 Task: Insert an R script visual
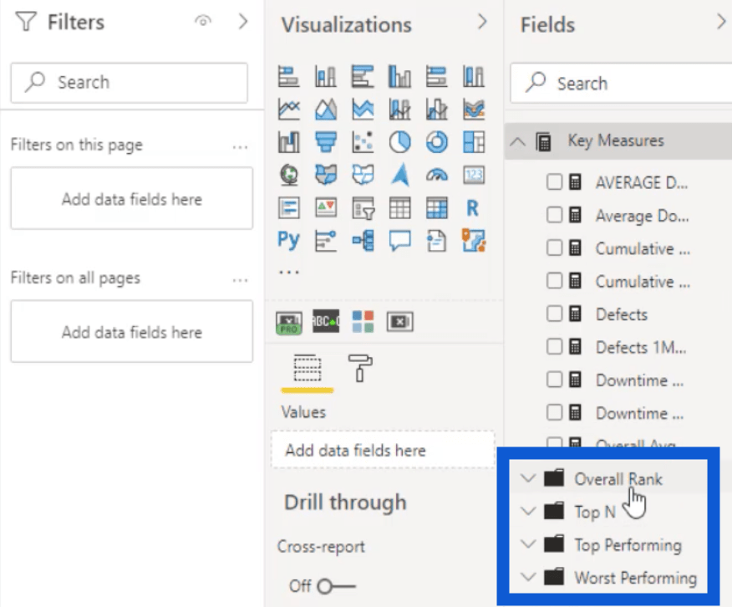472,208
